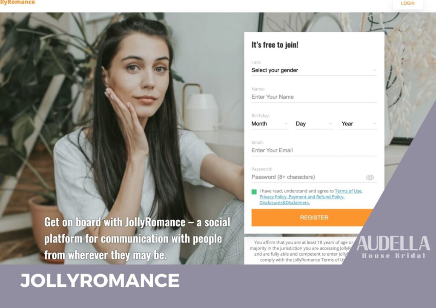This screenshot has height=308, width=436.
Task: Open the Privacy Policy link
Action: click(x=273, y=197)
